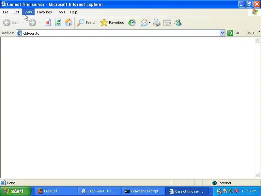The width and height of the screenshot is (261, 196).
Task: Switch to Command Prompt taskbar button
Action: [143, 191]
